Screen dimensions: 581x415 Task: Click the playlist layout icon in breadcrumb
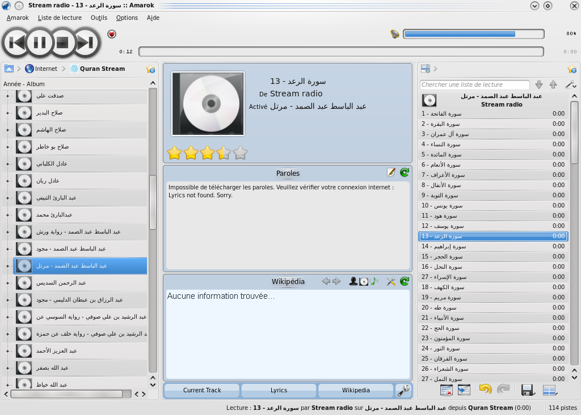click(426, 69)
